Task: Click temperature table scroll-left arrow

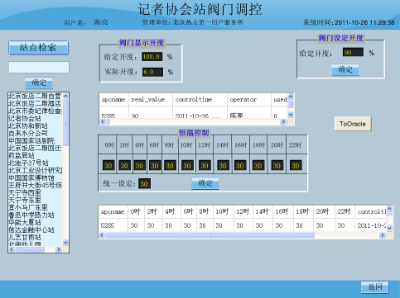Action: [102, 235]
